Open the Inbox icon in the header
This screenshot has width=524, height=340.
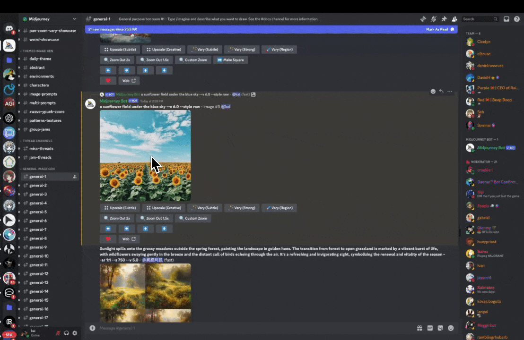coord(506,19)
